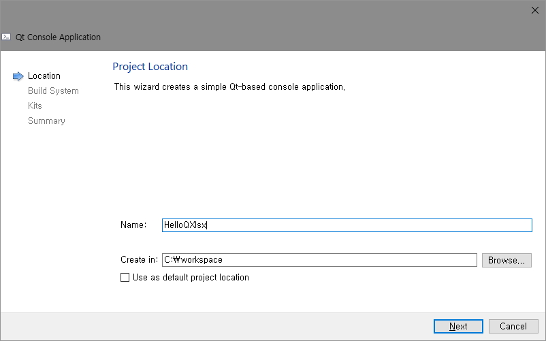Click the empty middle of the title bar
The height and width of the screenshot is (341, 546).
pyautogui.click(x=306, y=27)
